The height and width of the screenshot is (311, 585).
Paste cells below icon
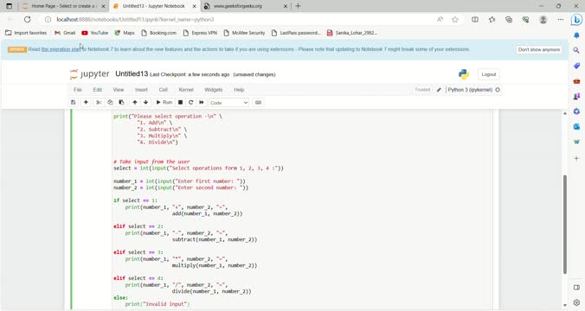(x=121, y=103)
